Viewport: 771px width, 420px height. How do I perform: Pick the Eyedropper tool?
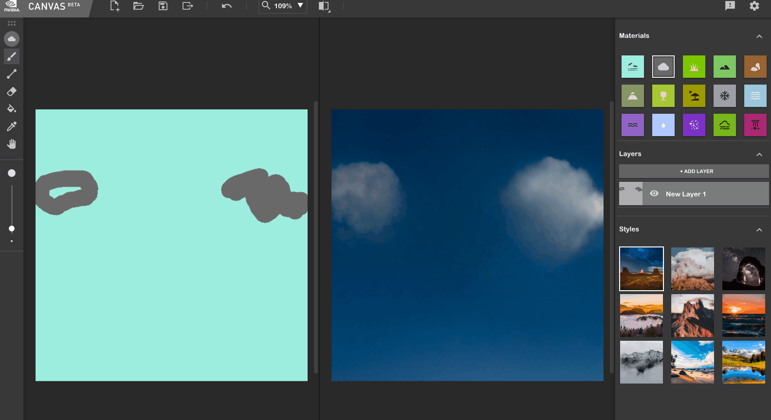pyautogui.click(x=12, y=126)
